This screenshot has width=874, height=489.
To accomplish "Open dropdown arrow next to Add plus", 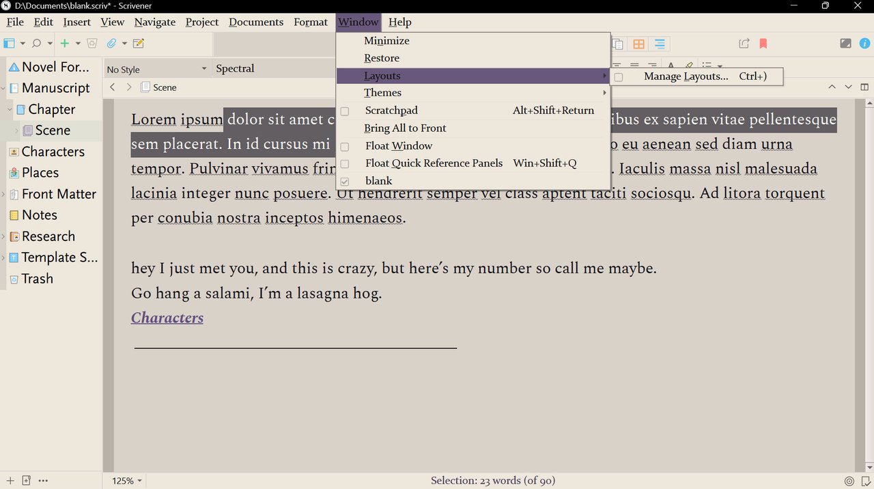I will pos(78,43).
